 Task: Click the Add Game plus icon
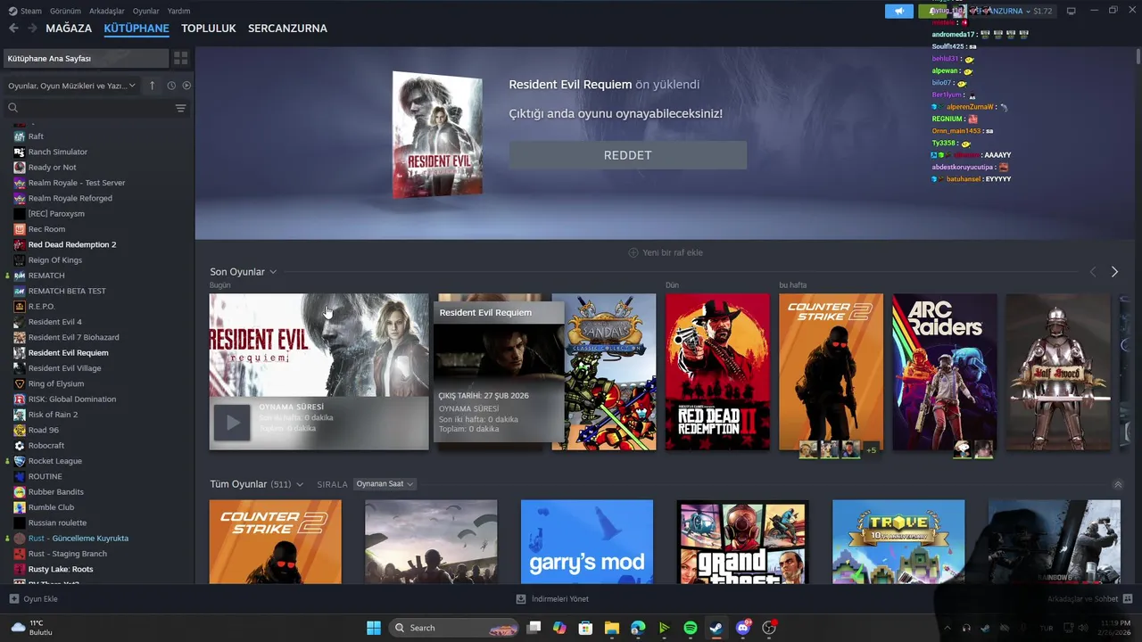click(13, 599)
